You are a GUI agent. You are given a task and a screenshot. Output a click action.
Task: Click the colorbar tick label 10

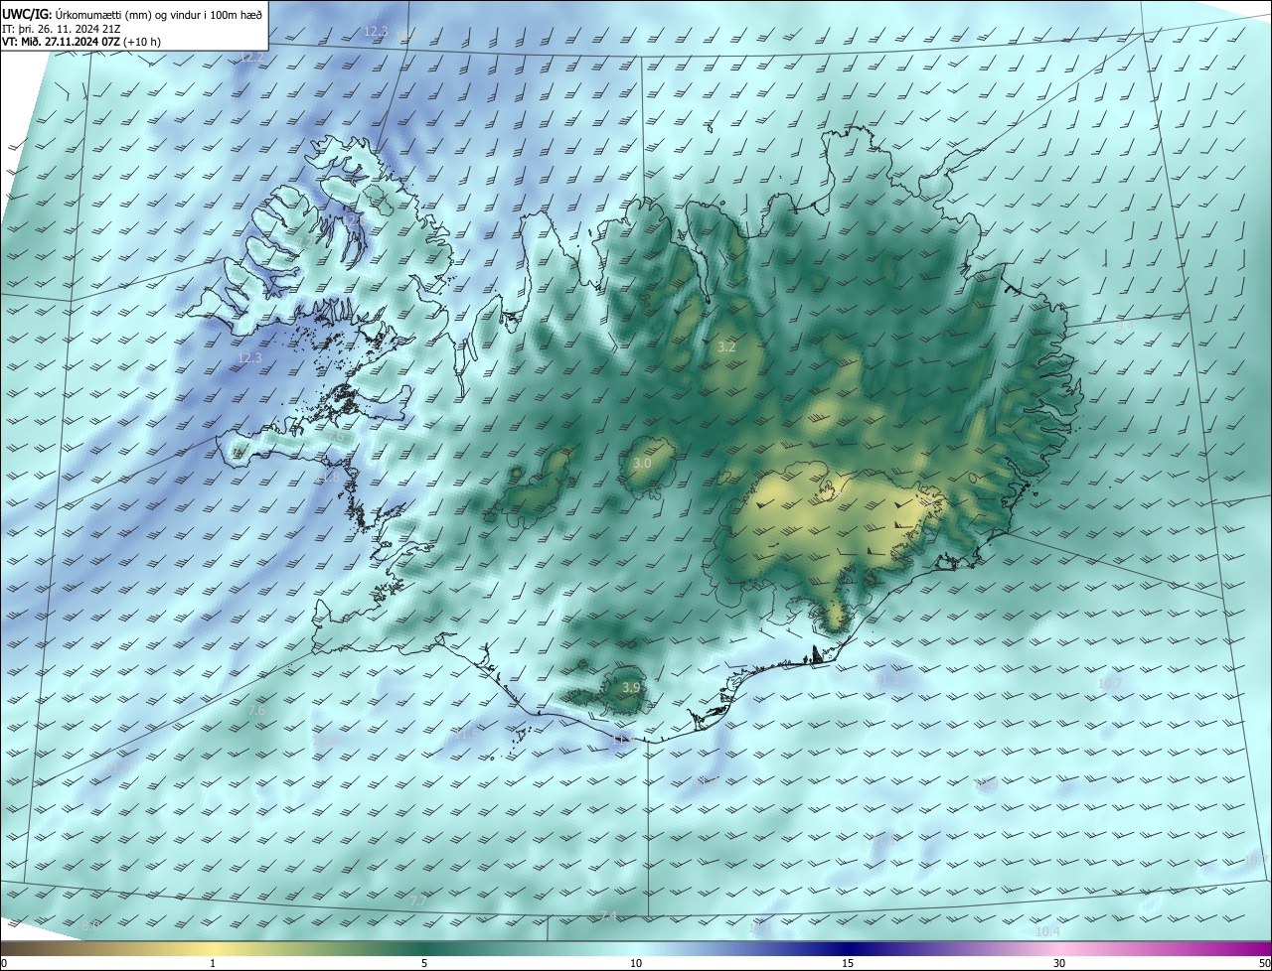[636, 963]
